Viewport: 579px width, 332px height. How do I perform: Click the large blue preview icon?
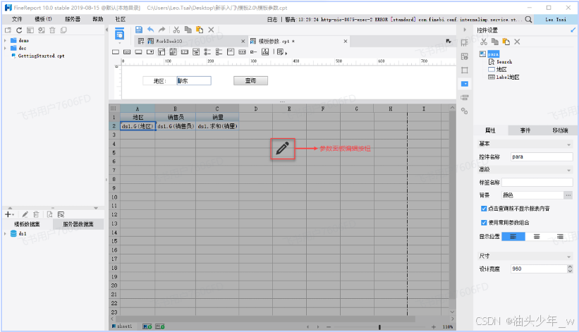[x=119, y=35]
